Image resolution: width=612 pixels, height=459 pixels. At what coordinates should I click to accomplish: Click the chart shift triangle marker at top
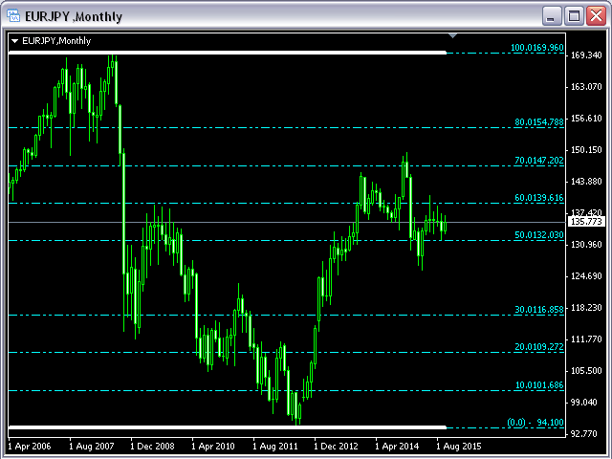click(453, 37)
